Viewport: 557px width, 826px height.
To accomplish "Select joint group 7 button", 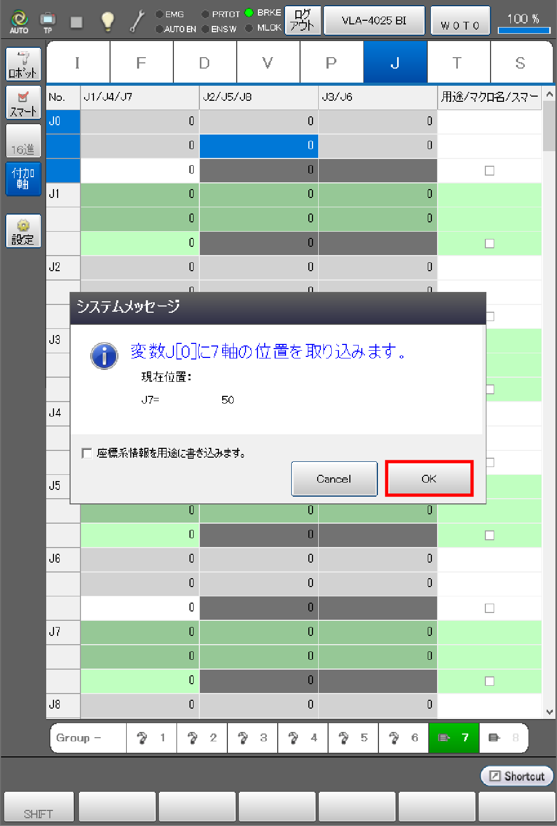I will 454,738.
